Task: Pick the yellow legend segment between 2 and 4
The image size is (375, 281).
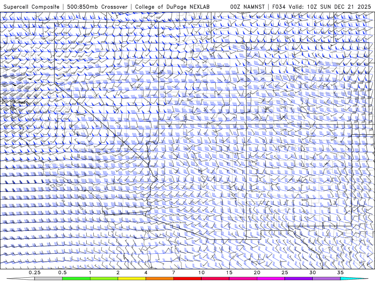Action: coord(132,279)
